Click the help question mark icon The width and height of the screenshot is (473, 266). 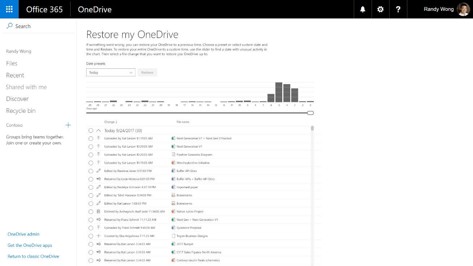tap(398, 9)
